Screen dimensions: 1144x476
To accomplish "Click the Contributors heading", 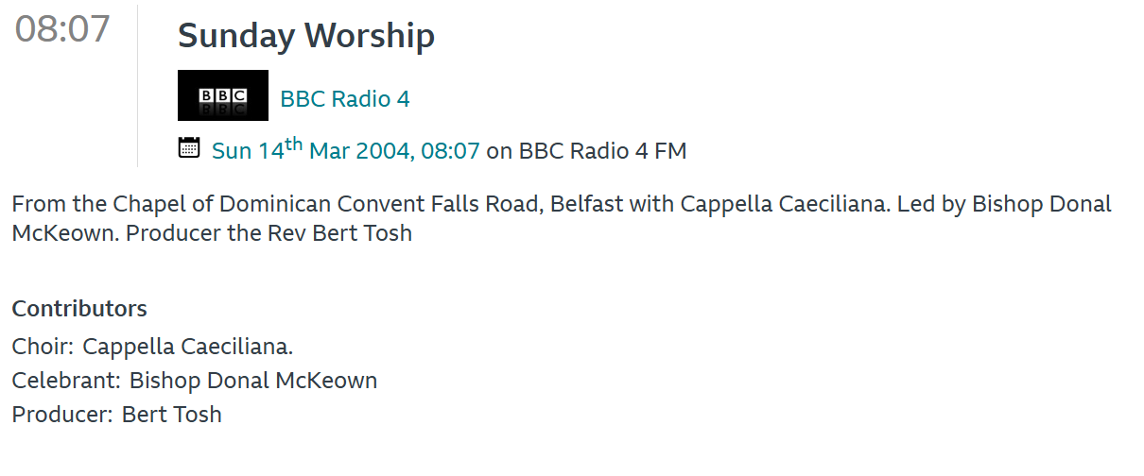I will (x=79, y=309).
